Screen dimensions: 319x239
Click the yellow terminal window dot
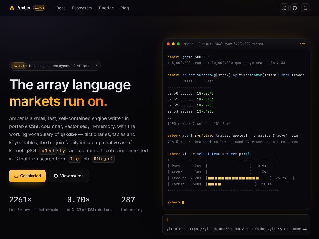173,44
